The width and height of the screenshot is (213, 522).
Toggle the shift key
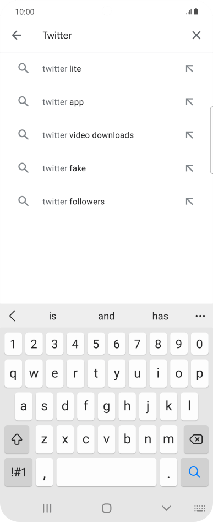[17, 439]
